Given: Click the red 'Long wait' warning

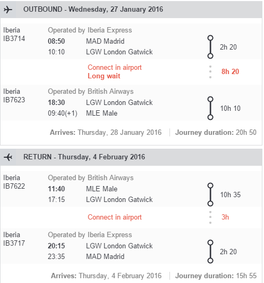Looking at the screenshot, I should click(104, 76).
